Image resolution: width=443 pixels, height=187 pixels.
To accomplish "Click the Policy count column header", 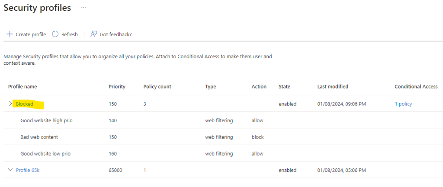I will [x=157, y=86].
